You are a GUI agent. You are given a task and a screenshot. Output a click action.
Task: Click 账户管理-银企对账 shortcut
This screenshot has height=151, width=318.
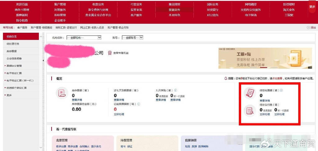pos(118,28)
